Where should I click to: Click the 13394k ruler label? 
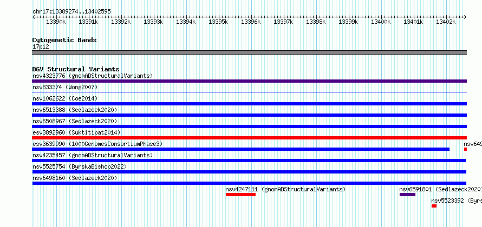pos(186,22)
